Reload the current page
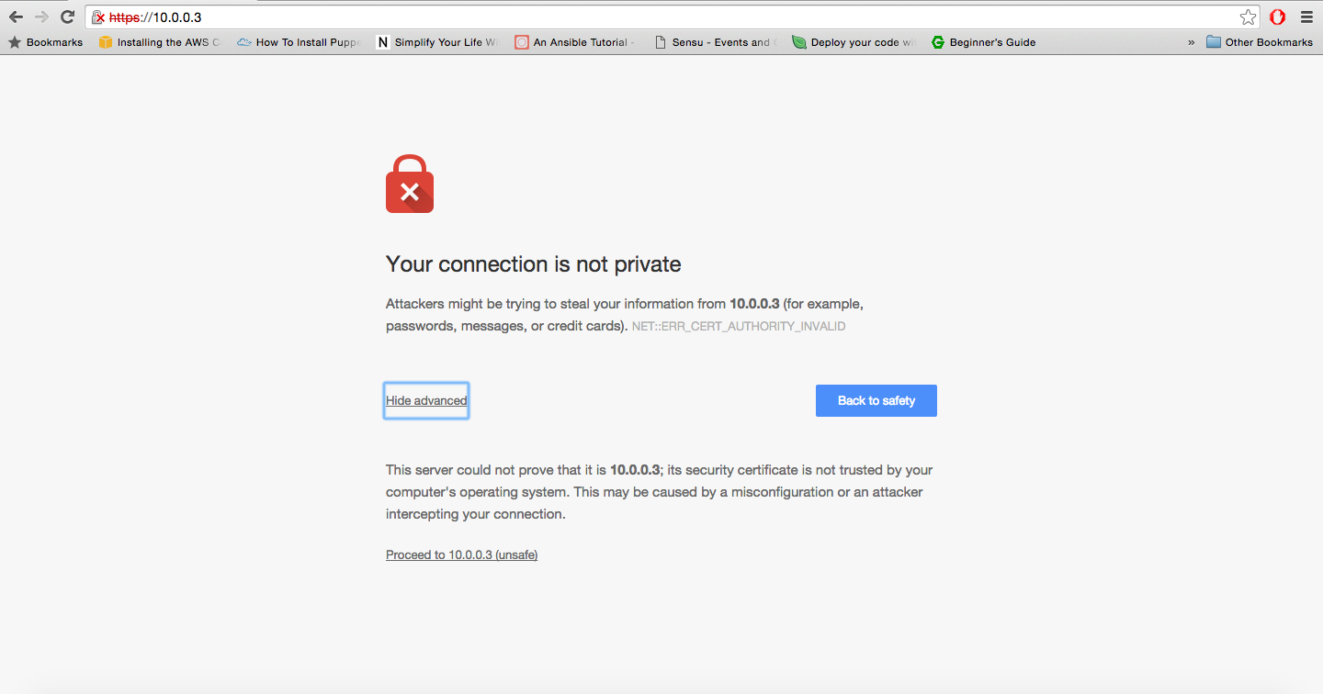1323x694 pixels. [67, 17]
